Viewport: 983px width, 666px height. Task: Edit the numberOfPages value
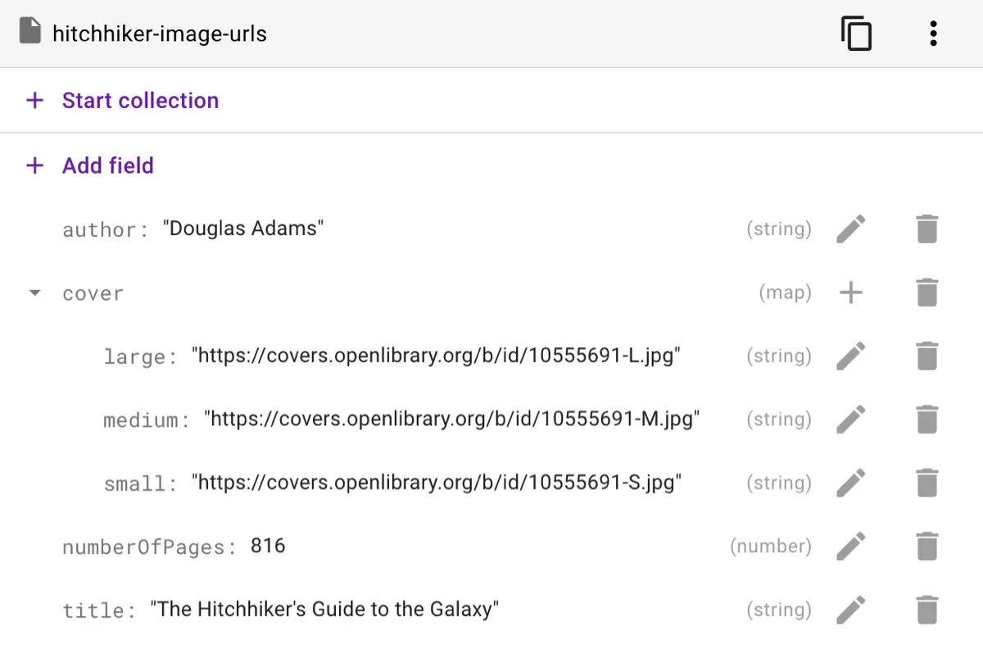[x=851, y=546]
